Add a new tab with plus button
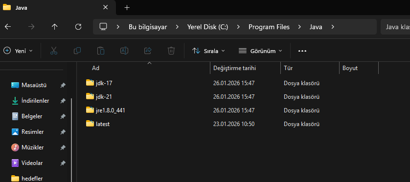The image size is (410, 182). 127,7
